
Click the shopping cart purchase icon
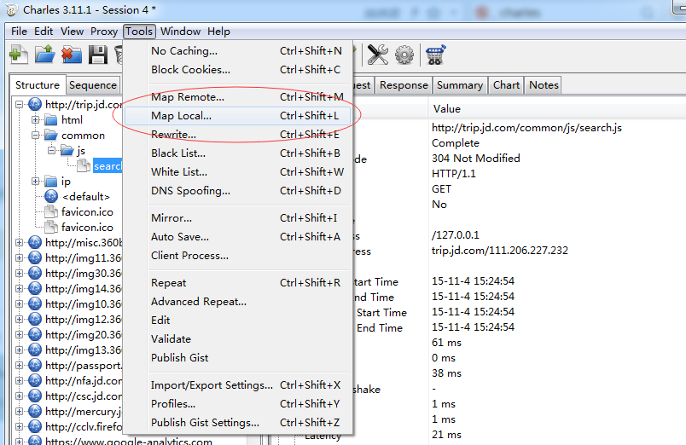coord(435,55)
